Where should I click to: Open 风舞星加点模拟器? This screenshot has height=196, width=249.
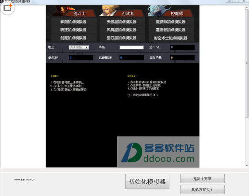pyautogui.click(x=122, y=30)
